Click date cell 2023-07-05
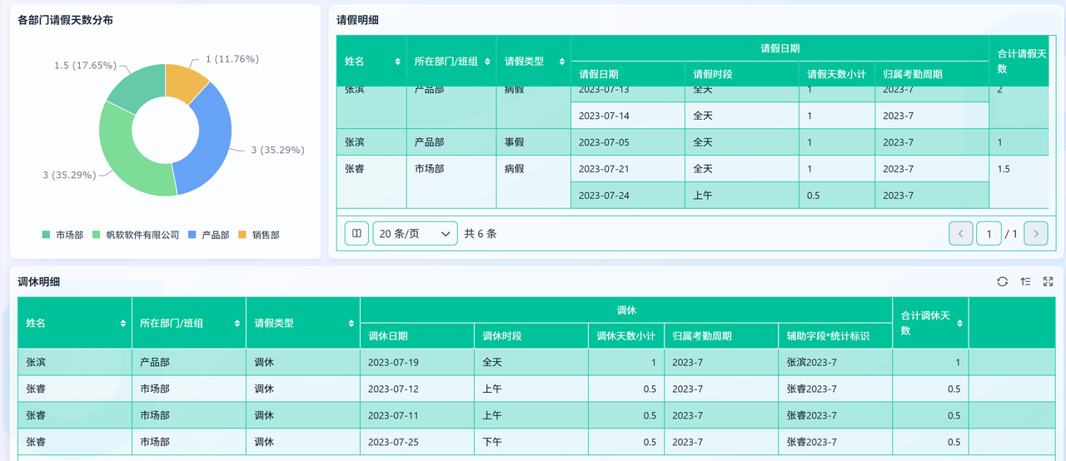The height and width of the screenshot is (461, 1066). [x=628, y=142]
